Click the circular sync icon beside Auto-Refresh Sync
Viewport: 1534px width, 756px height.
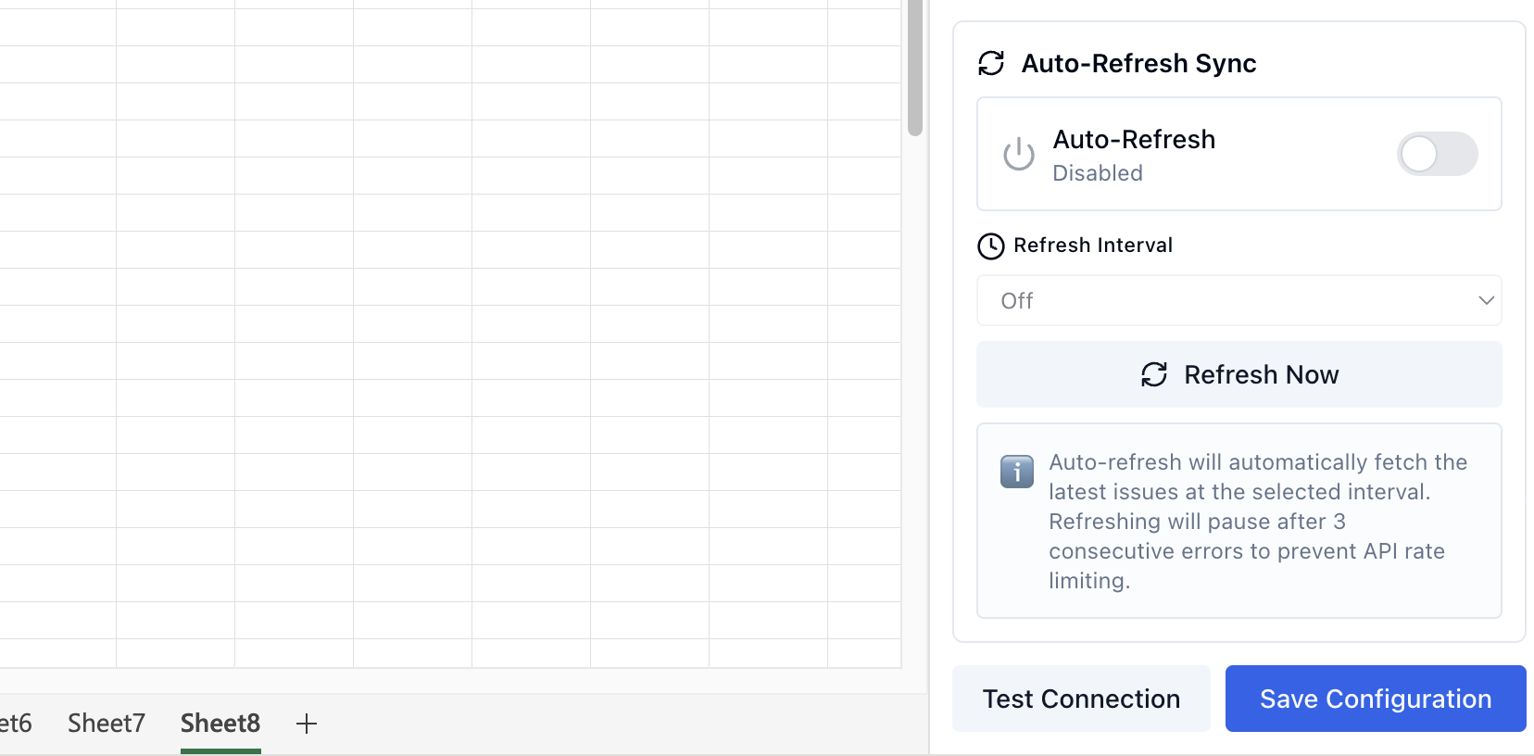coord(991,63)
